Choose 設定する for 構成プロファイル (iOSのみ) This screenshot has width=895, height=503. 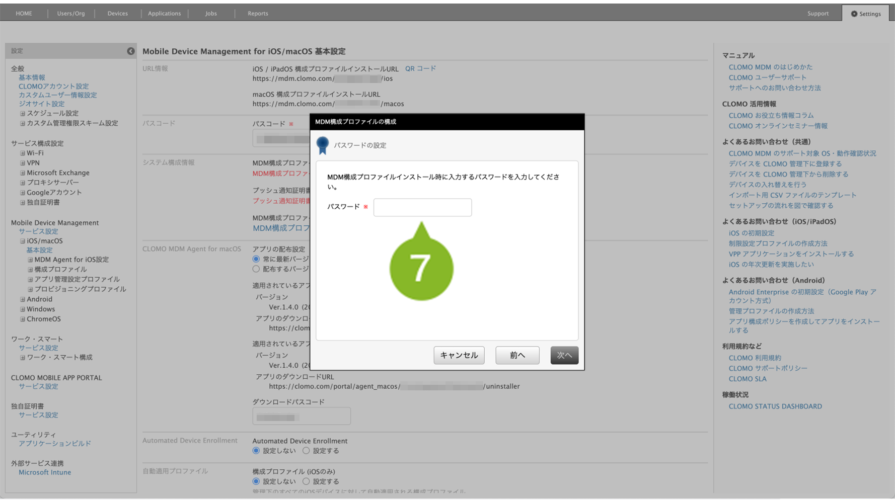306,481
